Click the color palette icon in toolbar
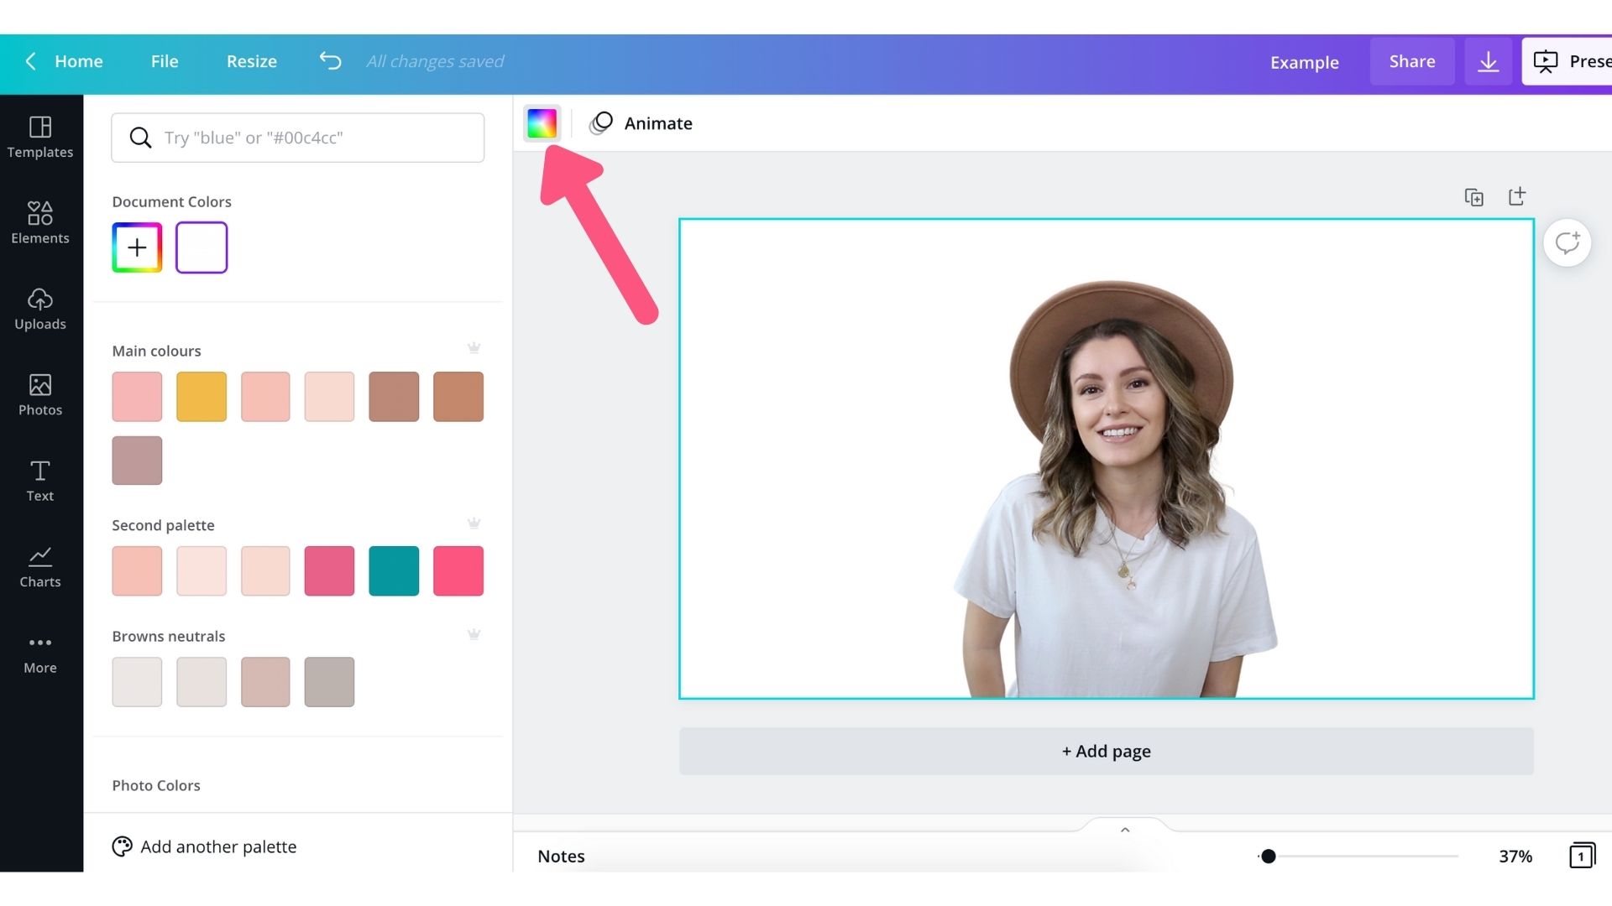The width and height of the screenshot is (1612, 906). 542,122
